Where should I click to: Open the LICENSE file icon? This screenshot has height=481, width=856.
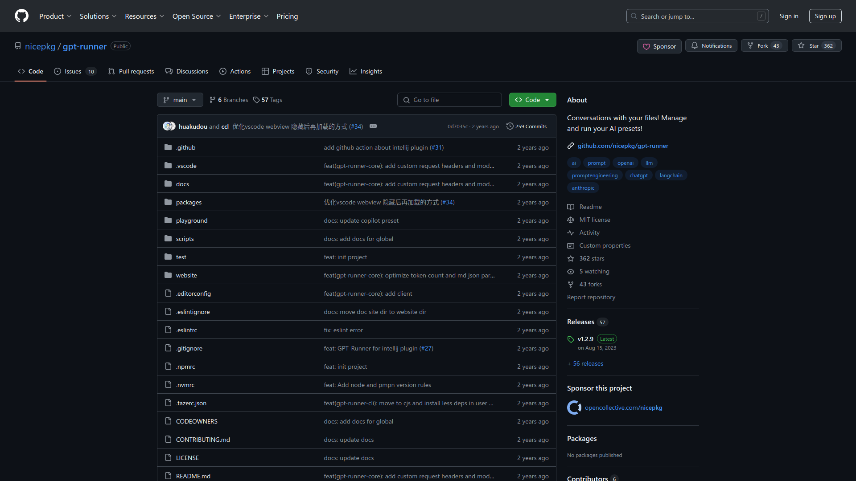click(x=168, y=458)
